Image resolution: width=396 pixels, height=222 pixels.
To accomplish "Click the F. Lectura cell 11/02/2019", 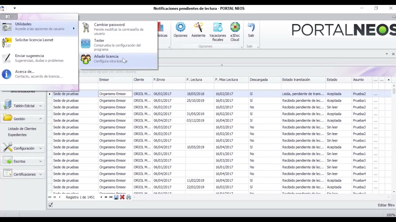I will (200, 180).
